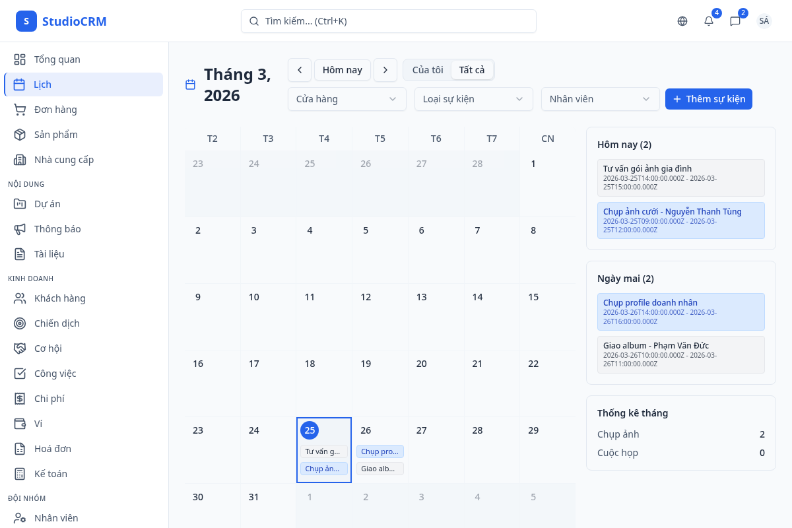The width and height of the screenshot is (792, 528).
Task: Expand the Nhân viên filter dropdown
Action: (601, 99)
